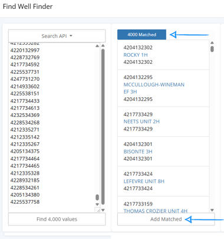224x239 pixels.
Task: Click the Add Matched button
Action: pos(166,219)
